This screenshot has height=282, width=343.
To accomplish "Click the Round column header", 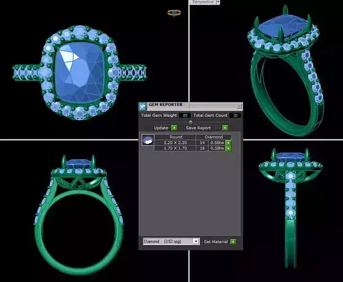I will point(175,137).
